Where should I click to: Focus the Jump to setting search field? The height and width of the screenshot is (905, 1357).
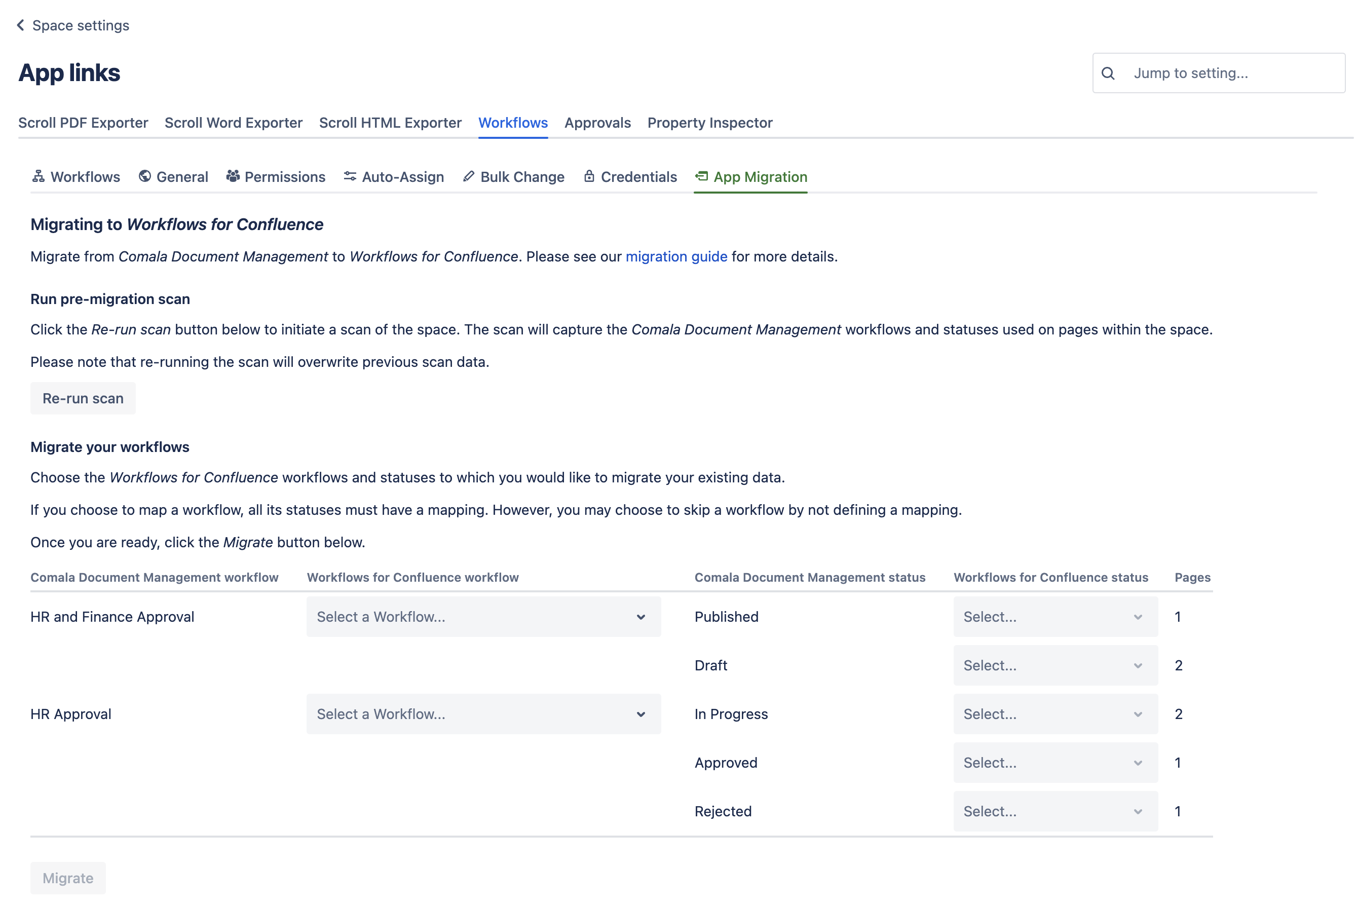(x=1229, y=73)
